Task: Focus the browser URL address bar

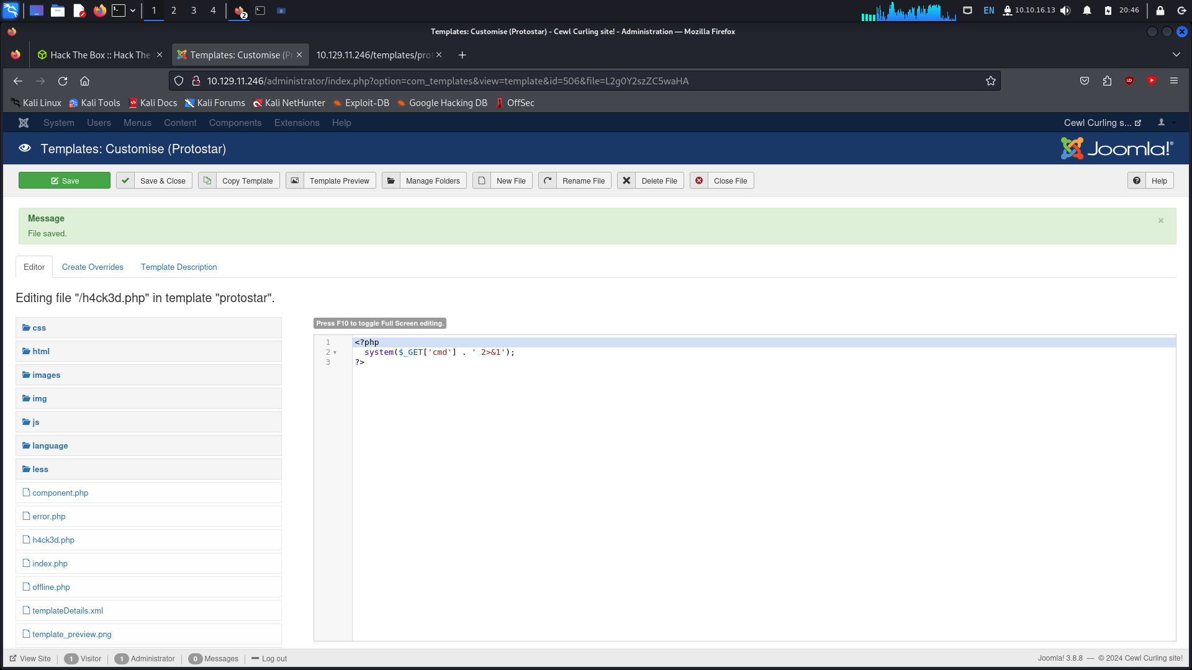Action: (584, 81)
